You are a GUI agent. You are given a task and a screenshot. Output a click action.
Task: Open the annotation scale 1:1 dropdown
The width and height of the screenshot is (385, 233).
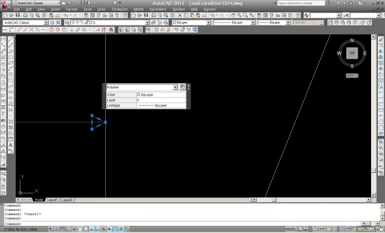click(x=319, y=229)
